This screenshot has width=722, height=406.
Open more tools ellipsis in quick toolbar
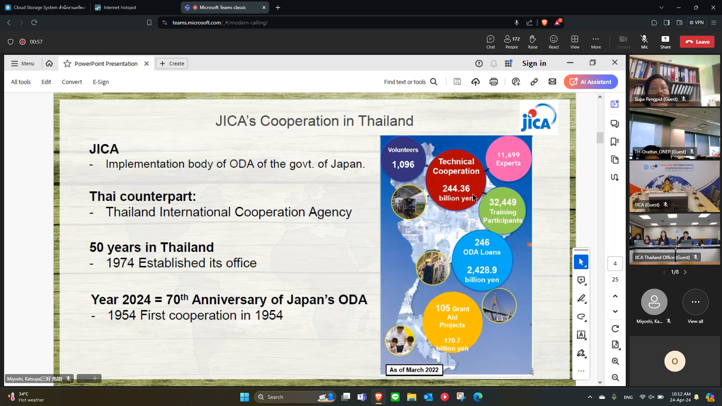581,371
